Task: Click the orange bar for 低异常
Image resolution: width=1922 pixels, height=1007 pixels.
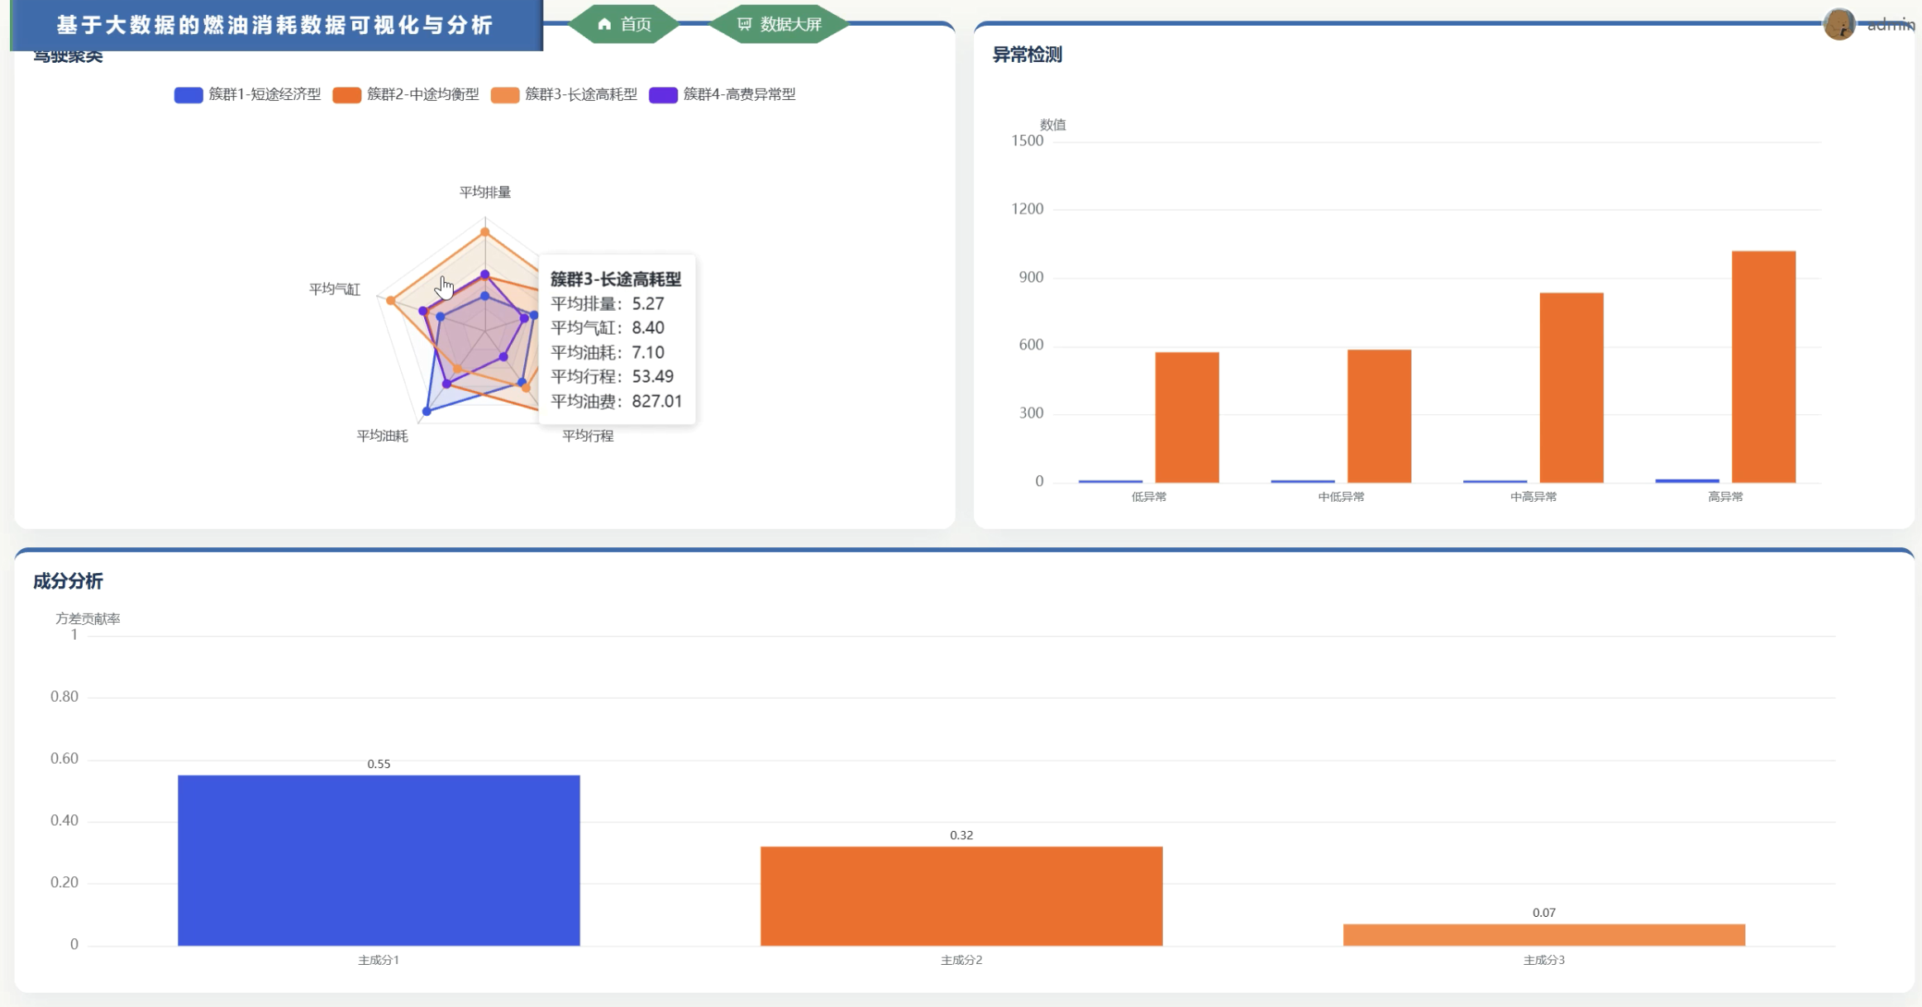Action: [1187, 418]
